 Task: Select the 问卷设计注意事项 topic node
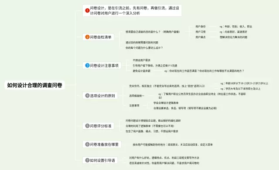tap(102, 65)
